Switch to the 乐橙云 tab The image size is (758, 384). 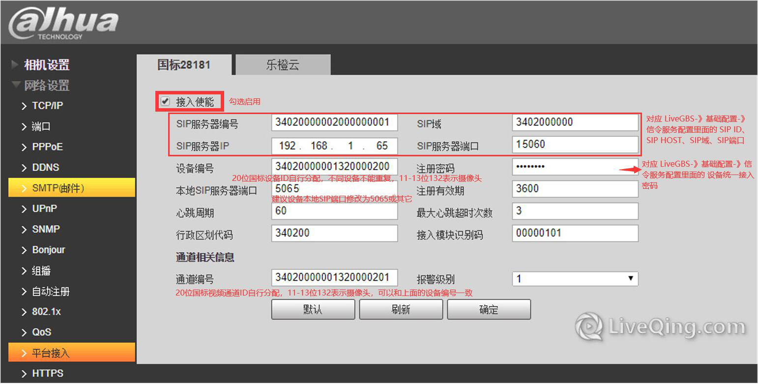[283, 64]
